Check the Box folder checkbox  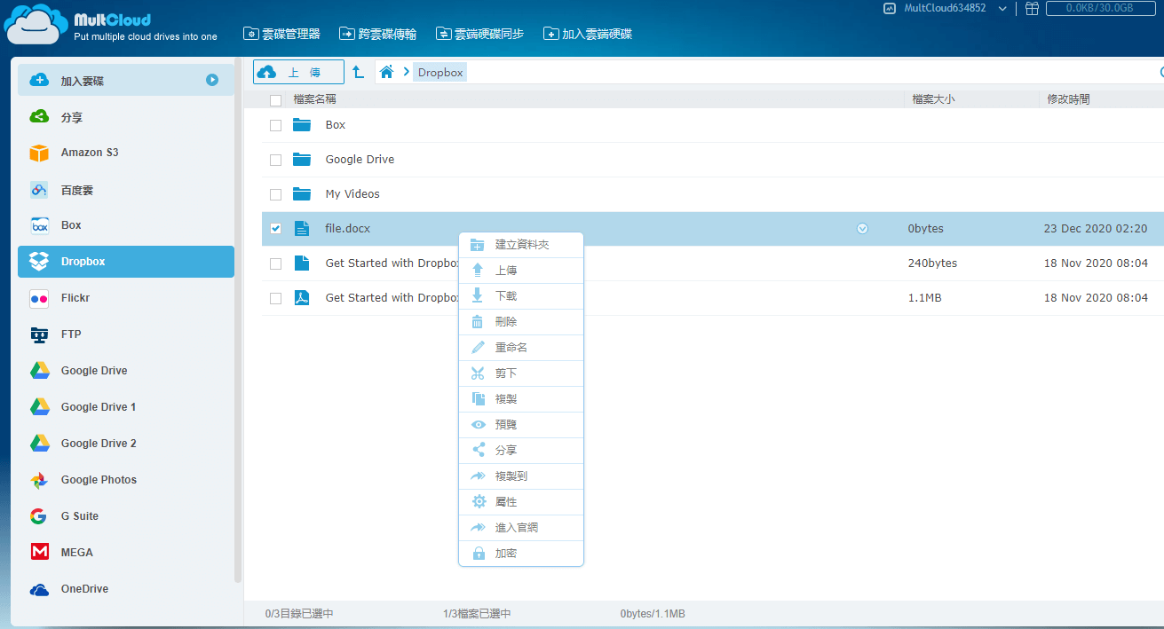tap(275, 125)
